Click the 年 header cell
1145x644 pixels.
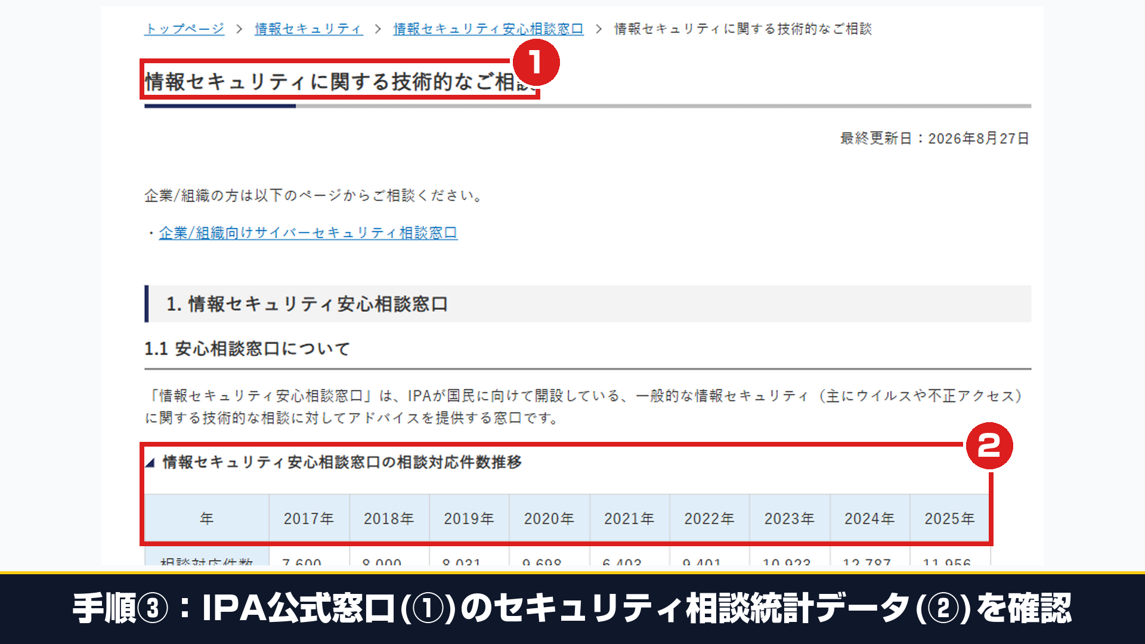[x=206, y=518]
